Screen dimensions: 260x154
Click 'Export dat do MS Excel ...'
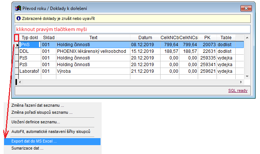(x=52, y=141)
